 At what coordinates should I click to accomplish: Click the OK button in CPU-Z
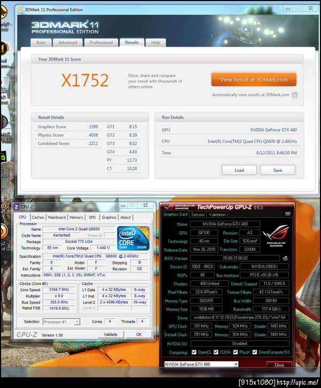pyautogui.click(x=139, y=334)
